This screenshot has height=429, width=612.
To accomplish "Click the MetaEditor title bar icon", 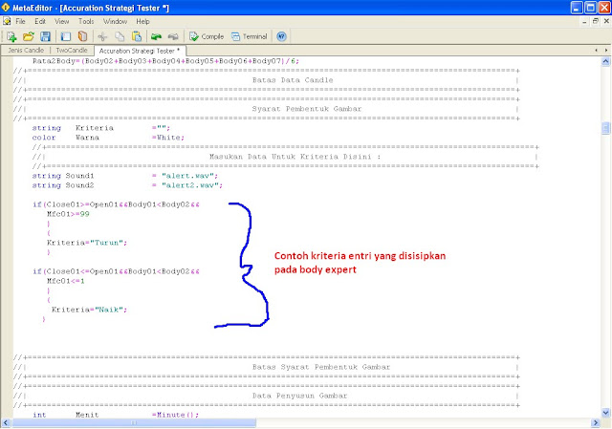I will point(6,8).
